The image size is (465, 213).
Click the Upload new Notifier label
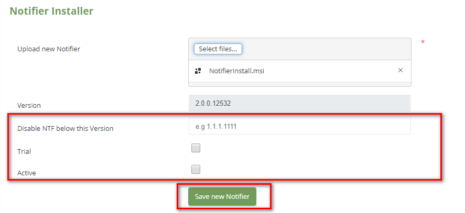(x=49, y=49)
